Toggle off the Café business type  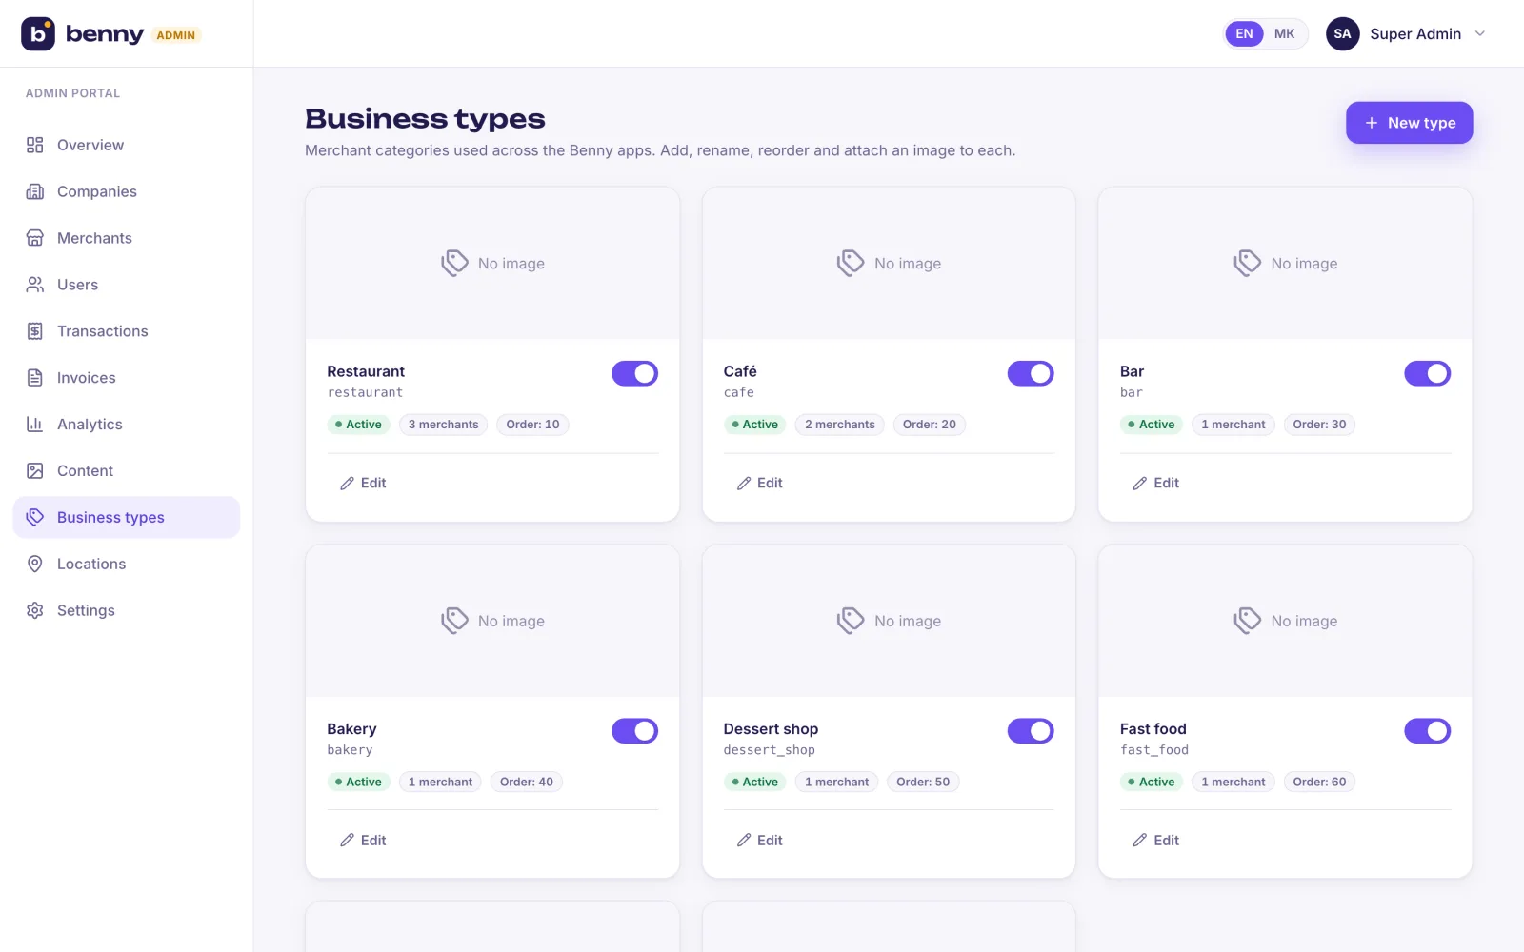click(x=1032, y=373)
